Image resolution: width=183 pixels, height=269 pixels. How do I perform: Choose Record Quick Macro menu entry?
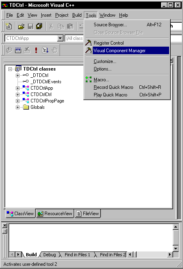127,87
